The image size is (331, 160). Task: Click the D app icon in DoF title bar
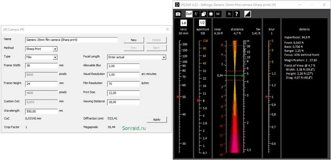pos(177,4)
